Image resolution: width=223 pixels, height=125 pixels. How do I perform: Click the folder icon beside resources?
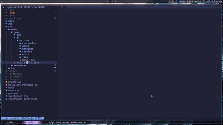click(x=12, y=66)
